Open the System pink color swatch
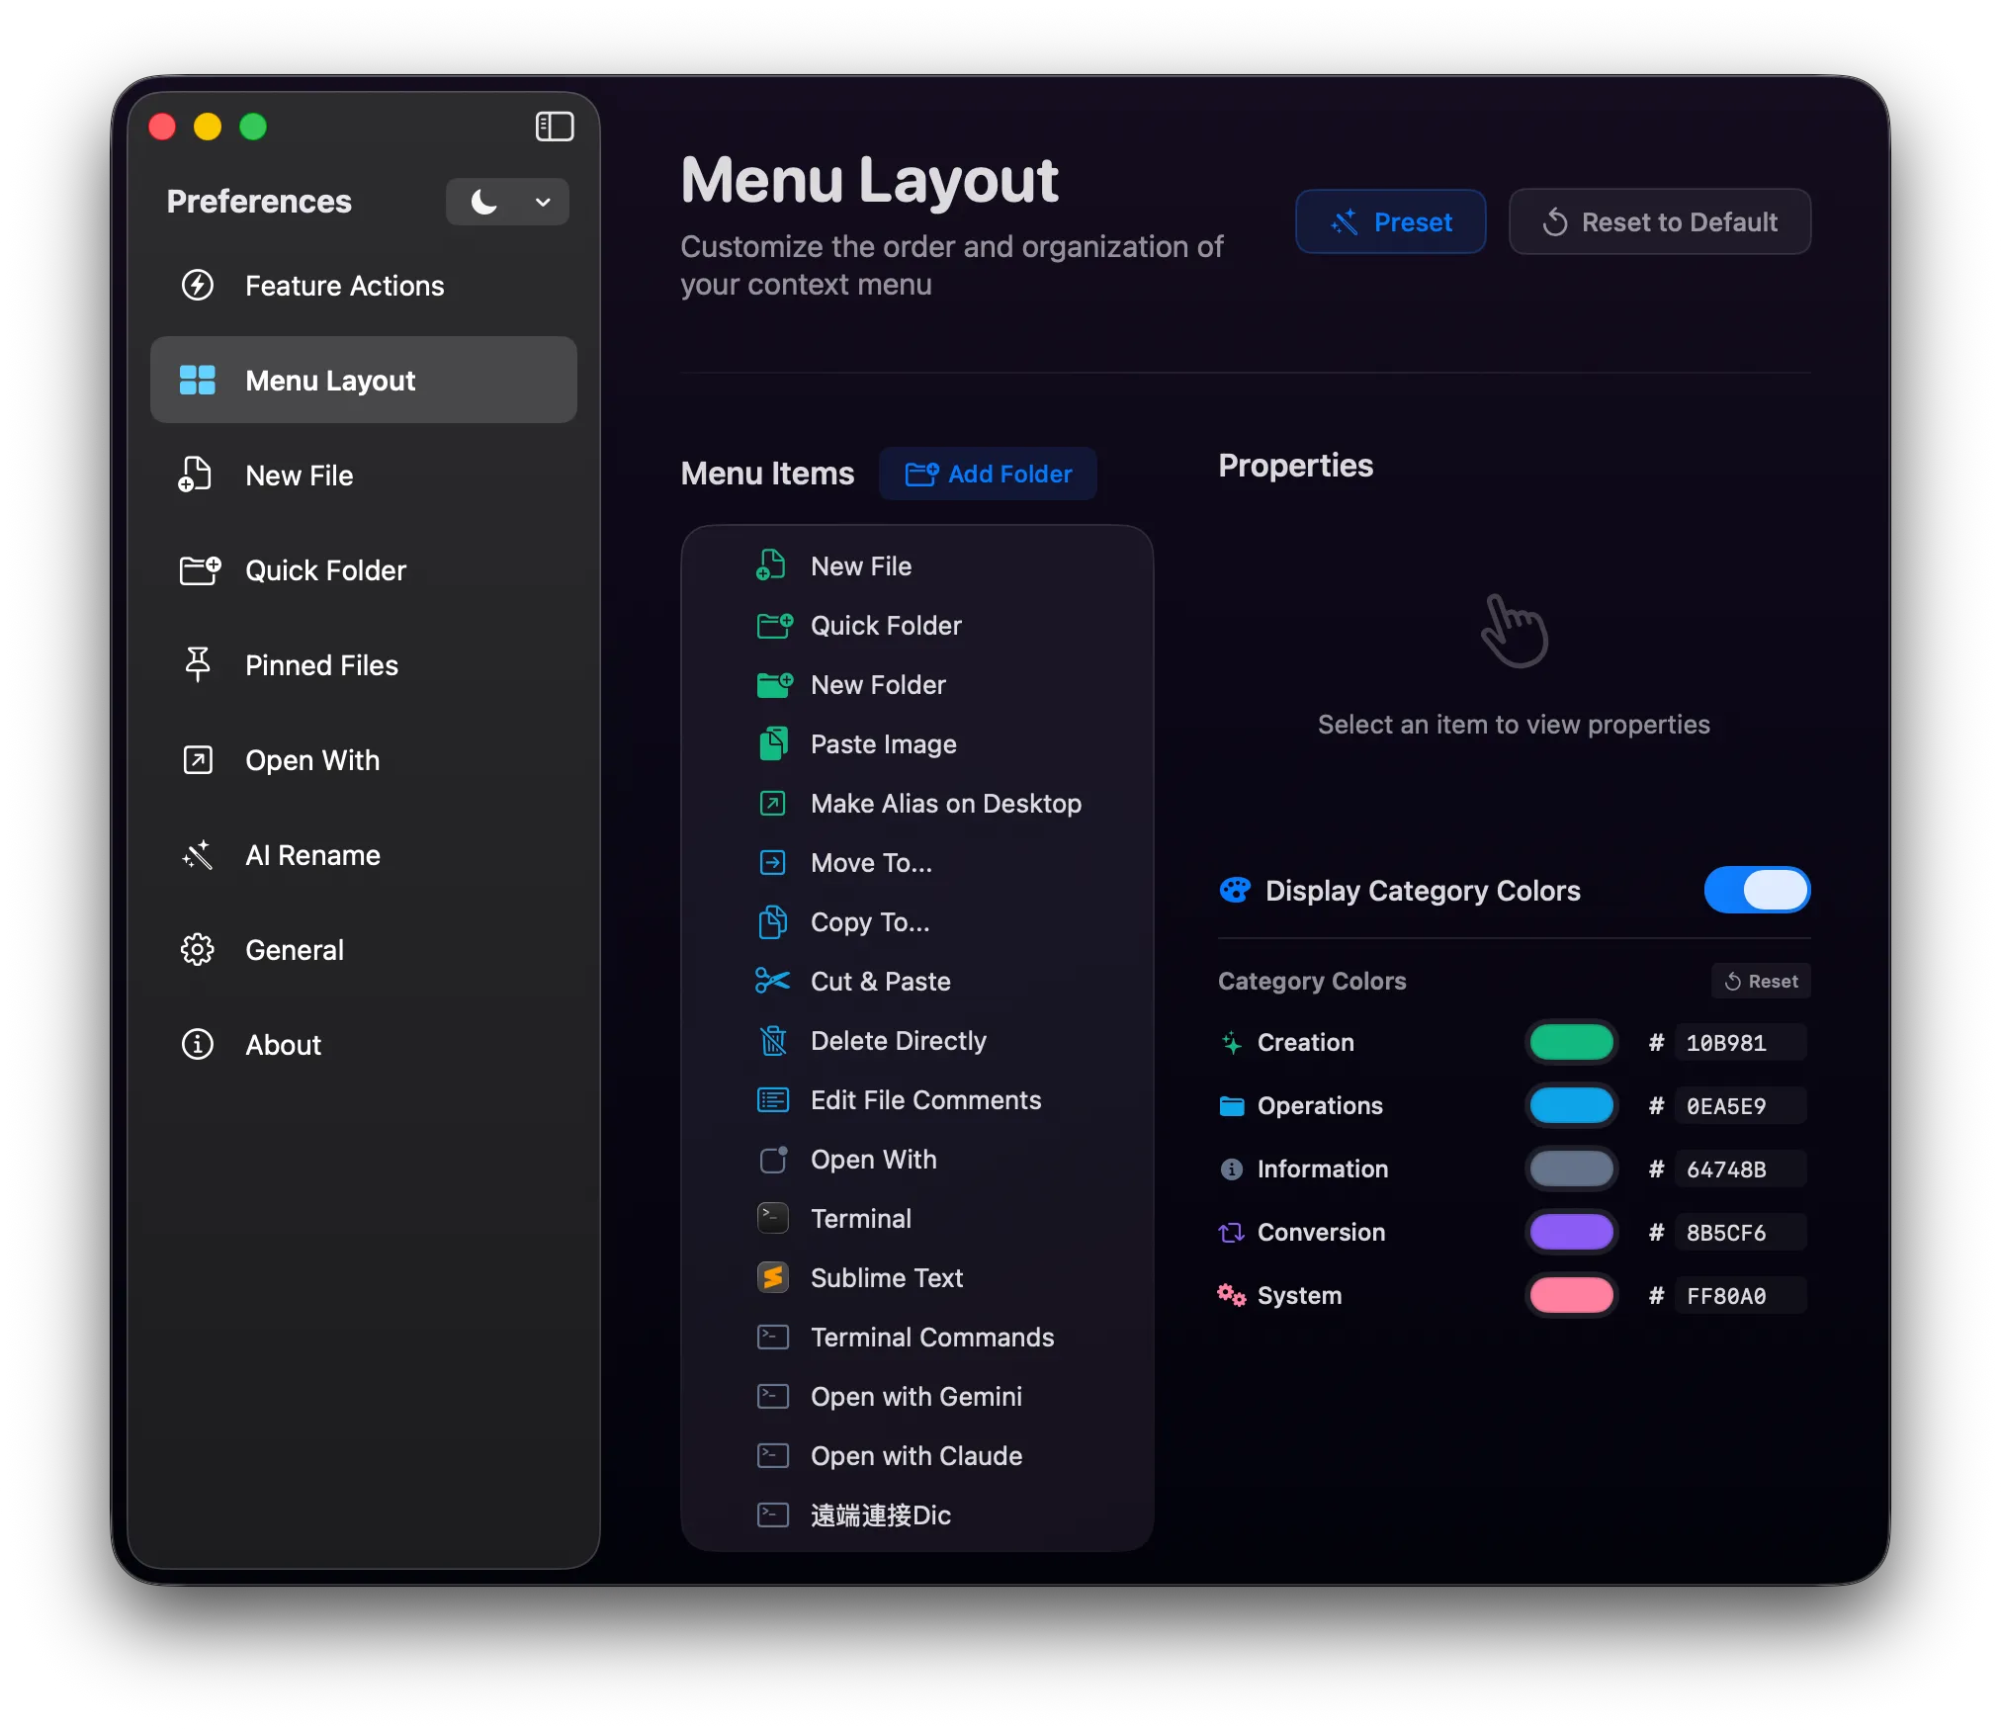This screenshot has height=1732, width=2001. click(1572, 1295)
